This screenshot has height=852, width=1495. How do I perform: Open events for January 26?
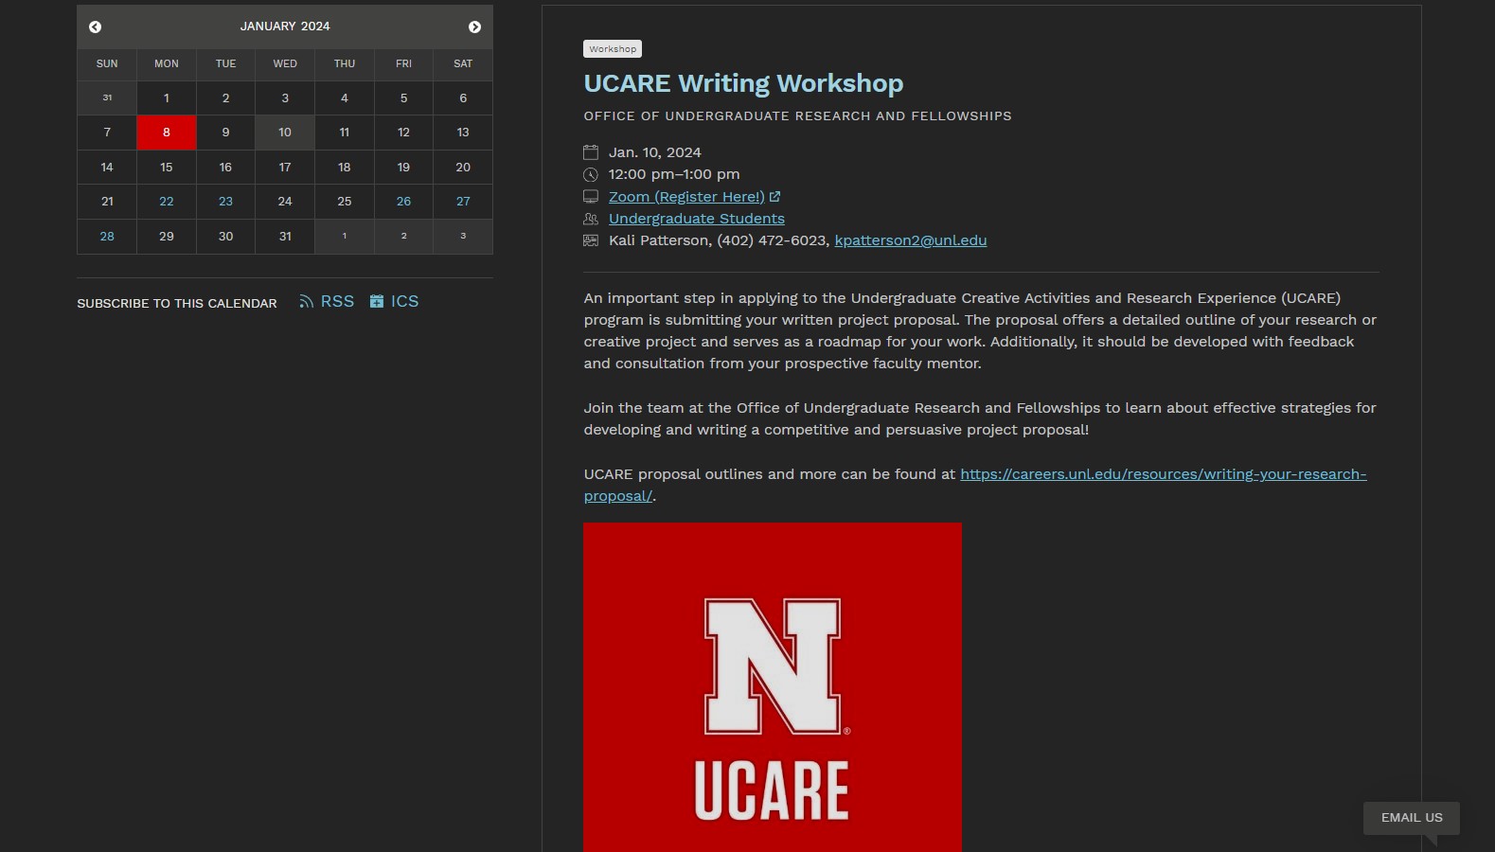[403, 202]
